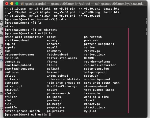
Task: Minimize the terminal with yellow button
Action: (x=12, y=4)
